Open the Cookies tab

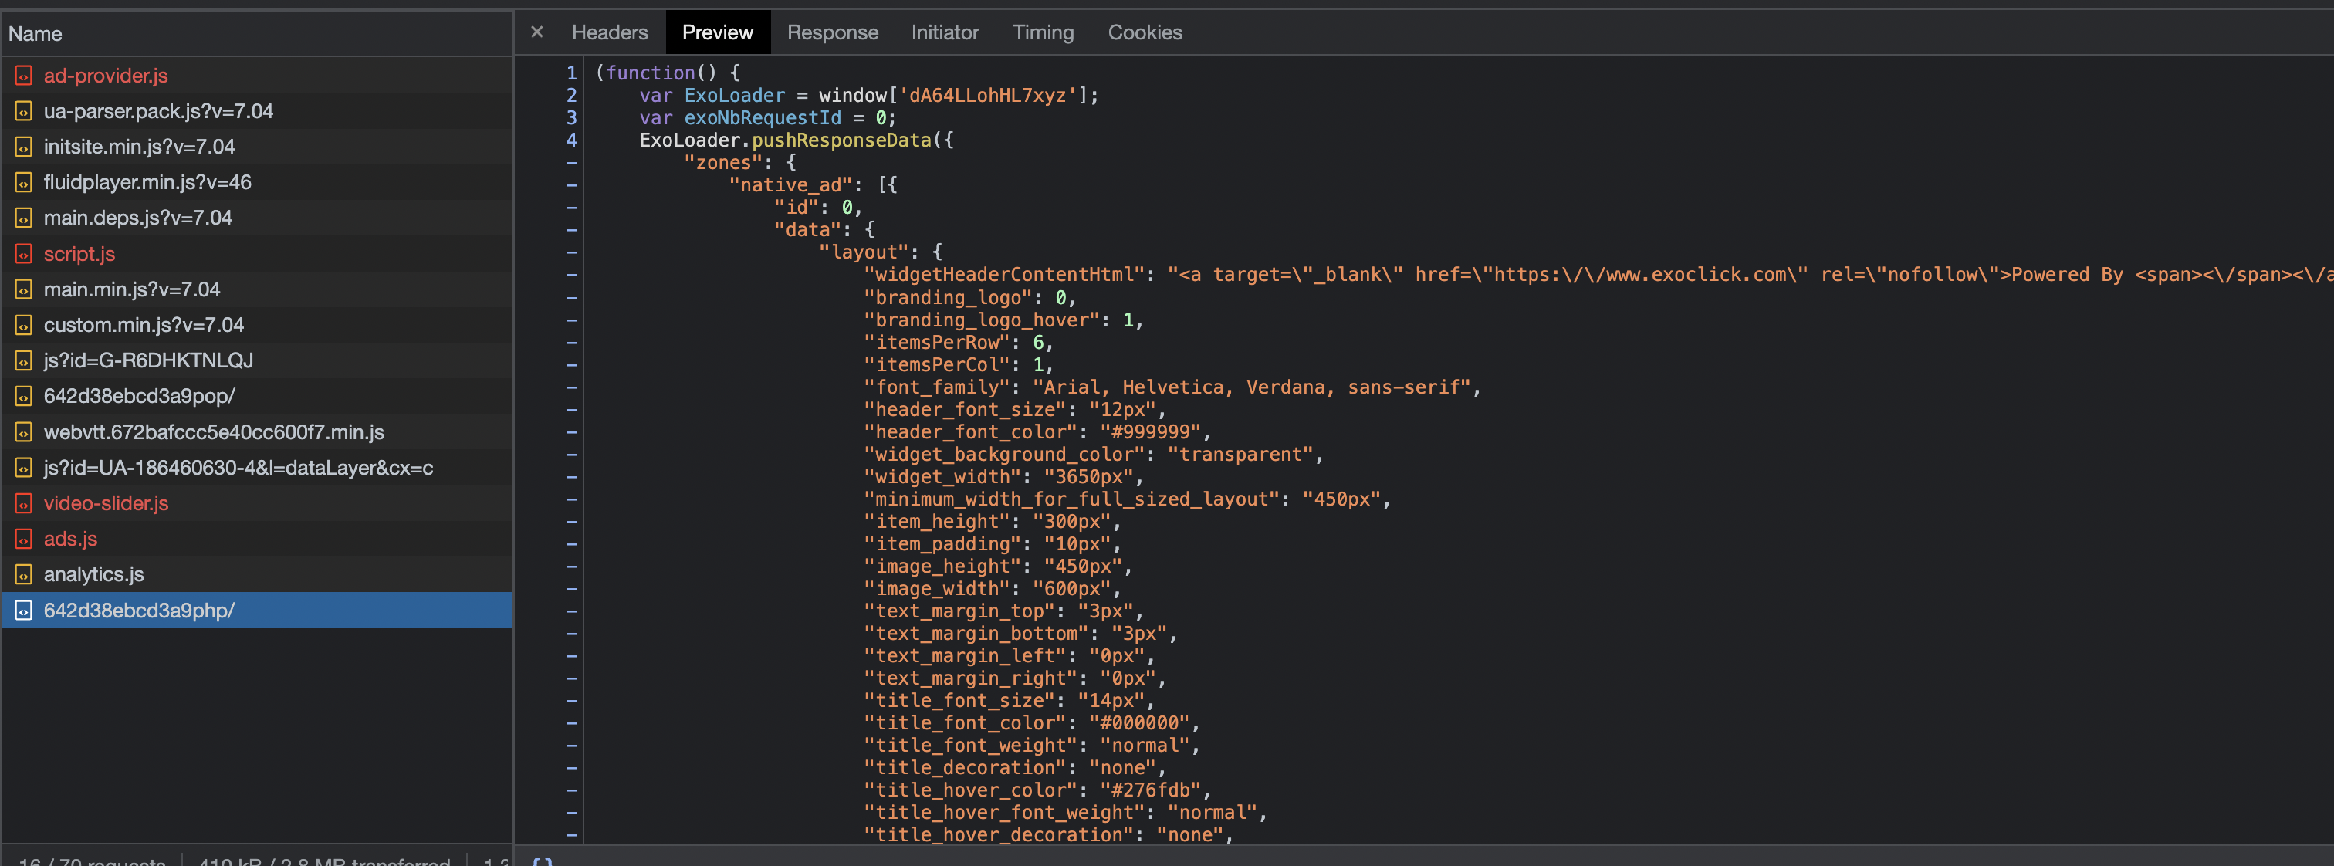[x=1145, y=32]
